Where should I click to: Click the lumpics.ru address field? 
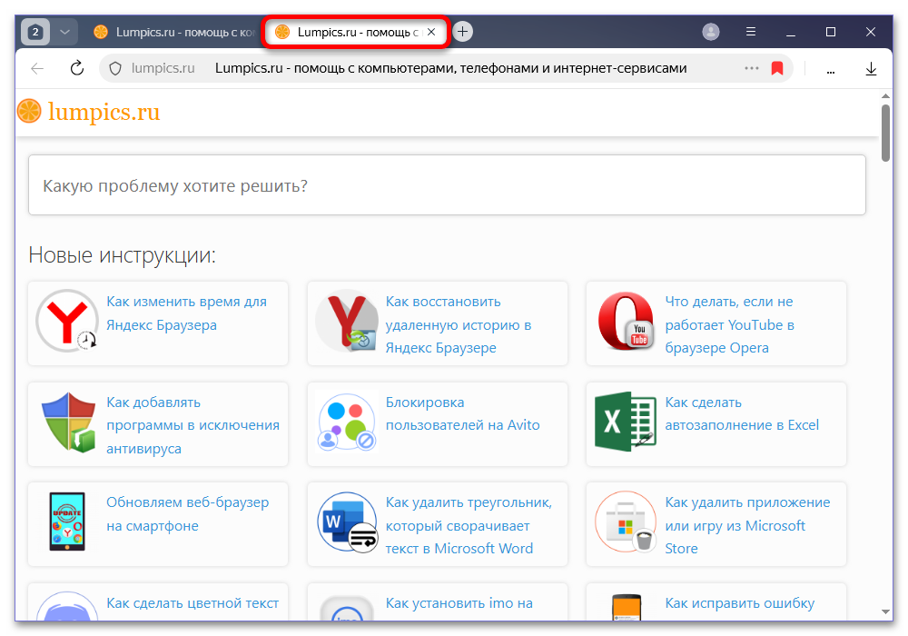[x=163, y=68]
